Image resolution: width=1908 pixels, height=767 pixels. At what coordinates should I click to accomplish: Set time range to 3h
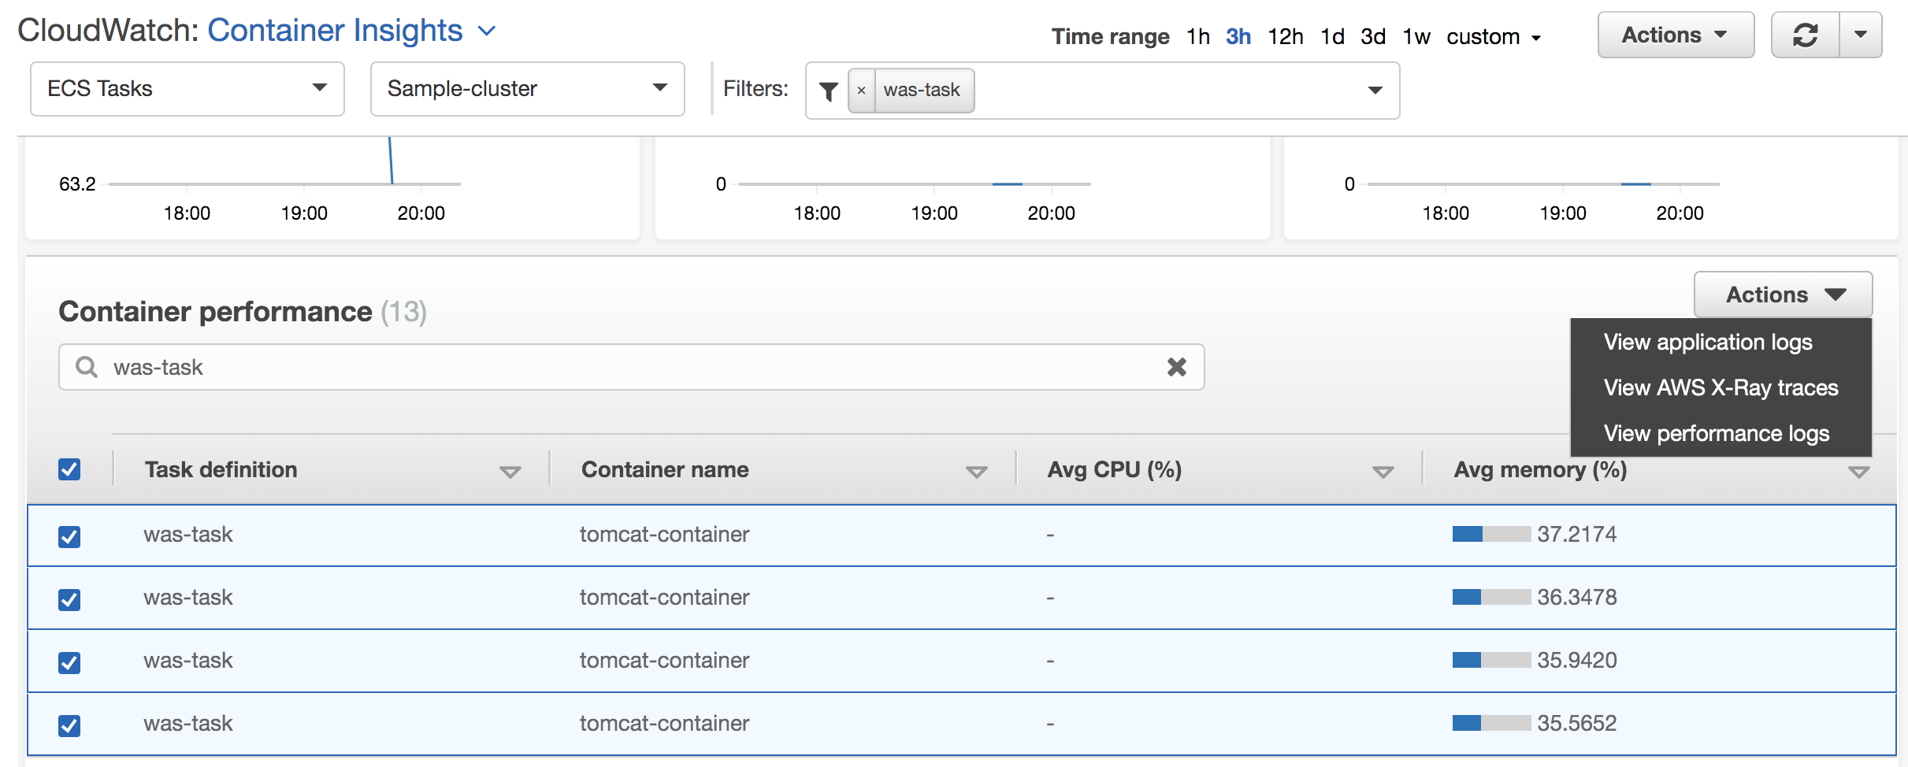coord(1238,37)
